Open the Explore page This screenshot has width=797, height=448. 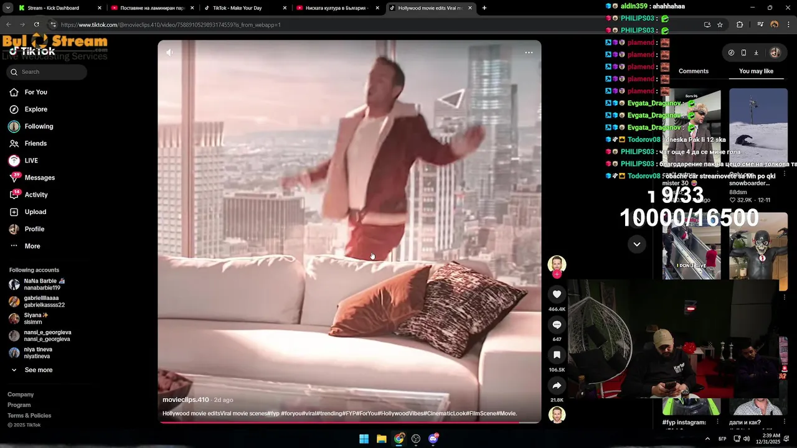(35, 110)
